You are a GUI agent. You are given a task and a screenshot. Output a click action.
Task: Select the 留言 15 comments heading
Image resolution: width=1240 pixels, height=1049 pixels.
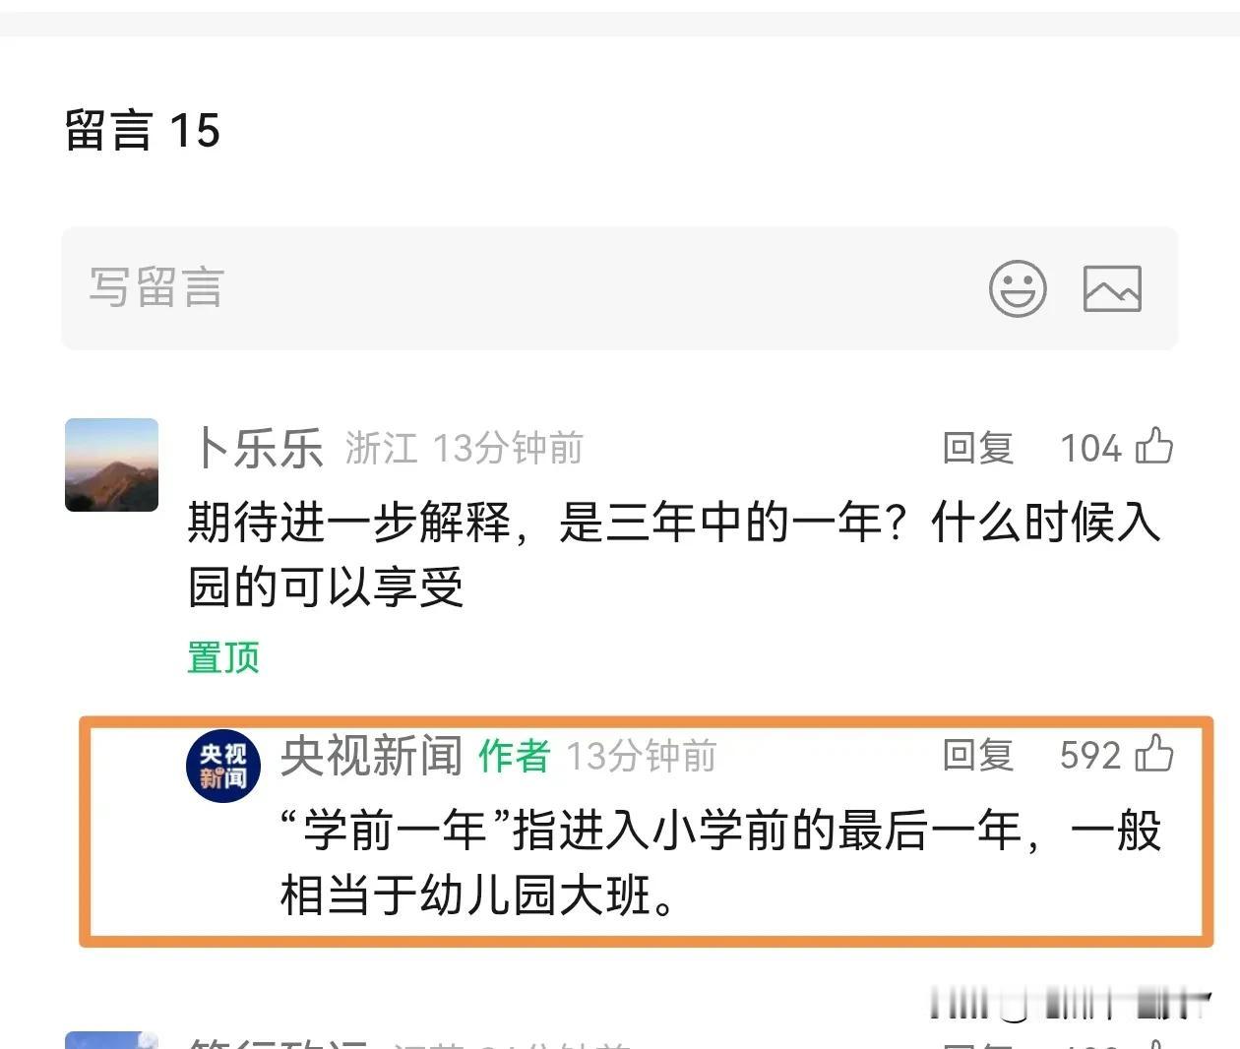click(143, 130)
